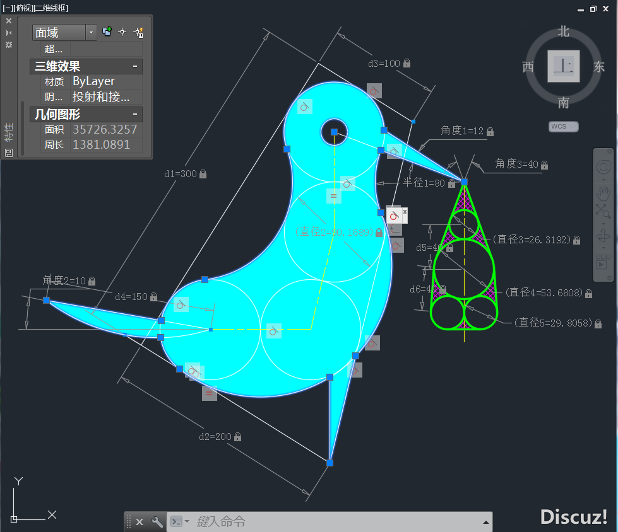Open the palette properties gear menu
This screenshot has height=532, width=618.
pyautogui.click(x=9, y=45)
